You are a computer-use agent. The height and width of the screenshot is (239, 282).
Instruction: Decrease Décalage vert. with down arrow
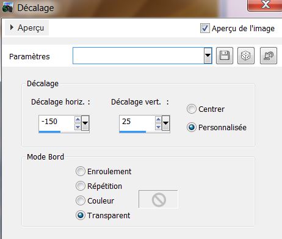(x=158, y=127)
